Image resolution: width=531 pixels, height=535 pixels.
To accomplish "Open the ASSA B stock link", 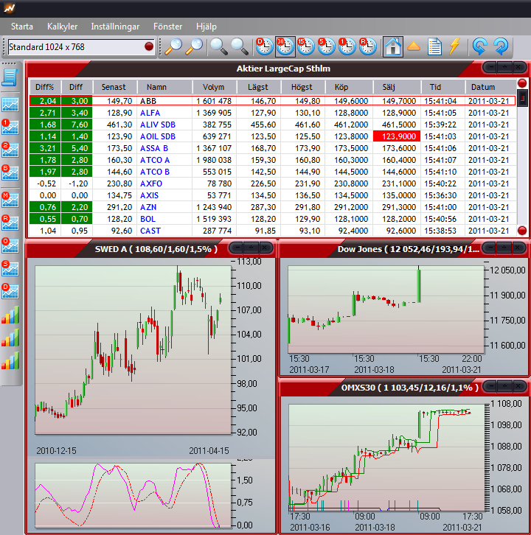I will point(154,148).
